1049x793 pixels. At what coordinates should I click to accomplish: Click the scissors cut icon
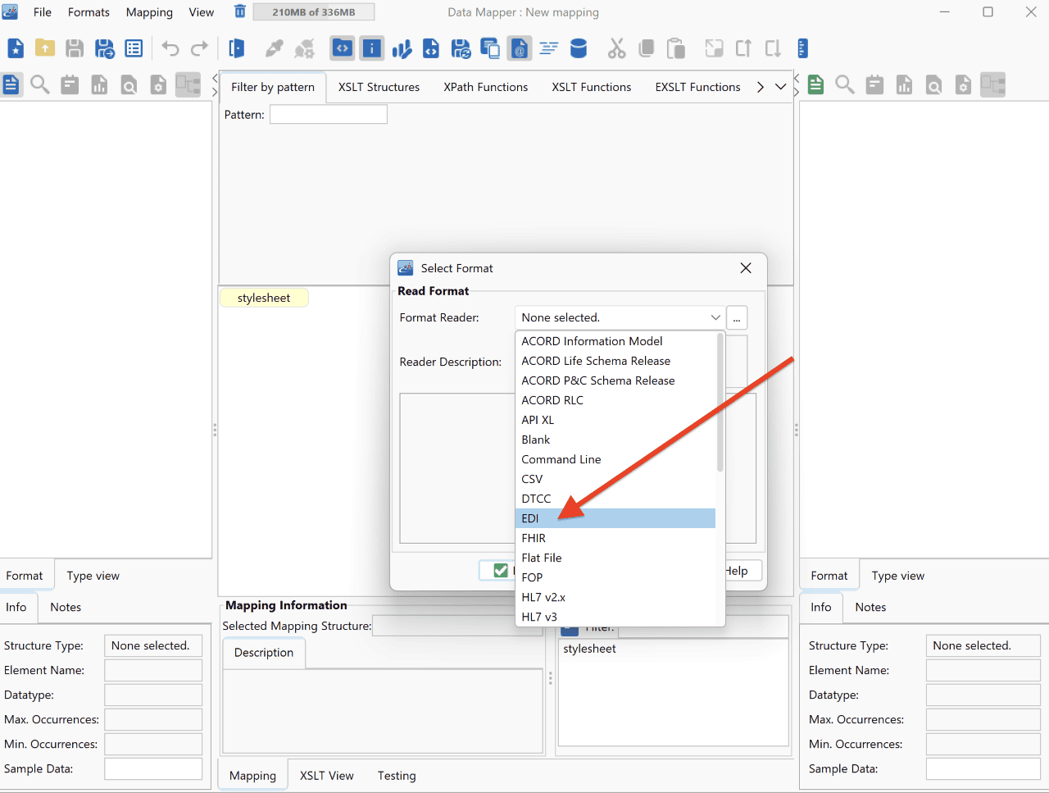point(616,48)
